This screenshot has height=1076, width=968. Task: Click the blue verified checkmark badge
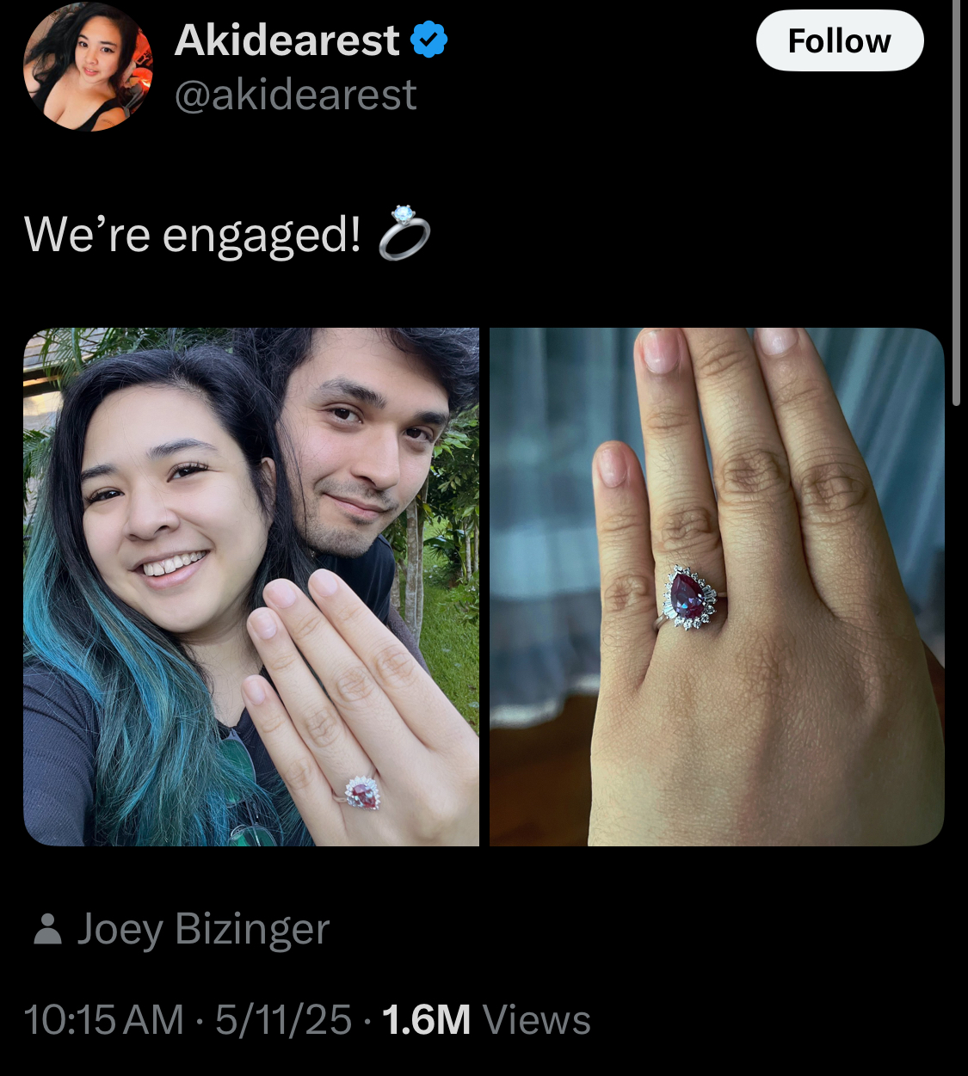(x=429, y=40)
